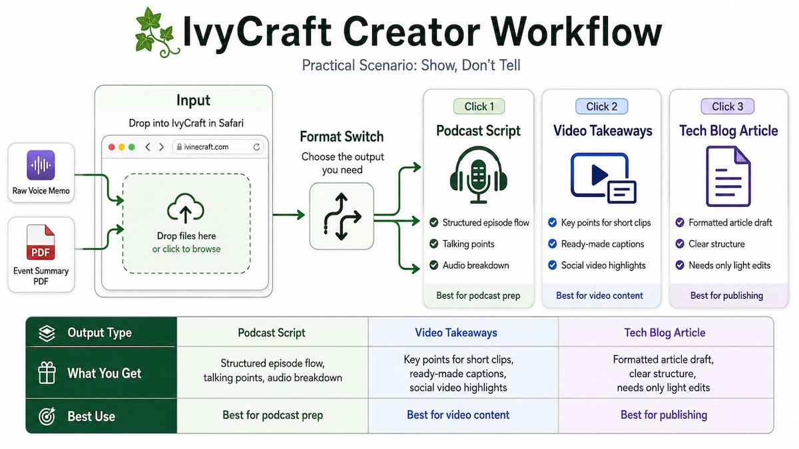Toggle the Ready-made captions checkmark
Image resolution: width=799 pixels, height=449 pixels.
click(552, 243)
